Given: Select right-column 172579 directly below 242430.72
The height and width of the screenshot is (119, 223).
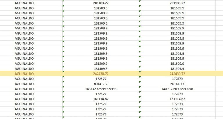Looking at the screenshot, I should click(177, 79).
